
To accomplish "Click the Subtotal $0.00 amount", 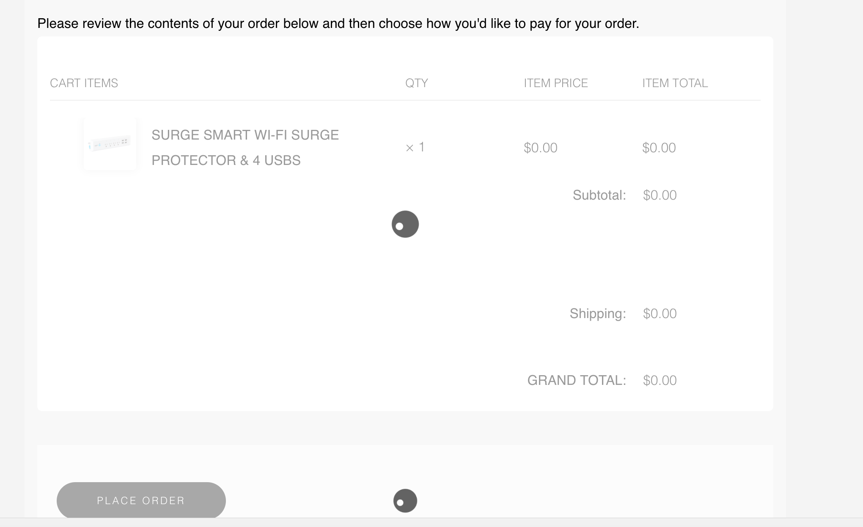I will point(660,195).
